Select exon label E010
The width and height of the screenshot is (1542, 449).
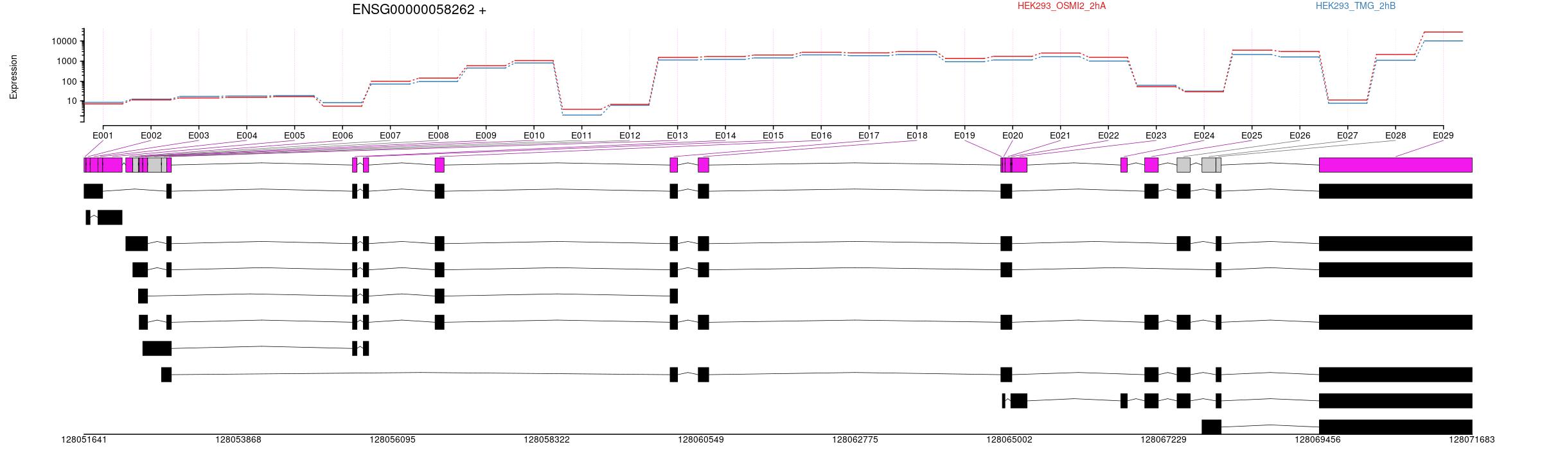pos(534,135)
